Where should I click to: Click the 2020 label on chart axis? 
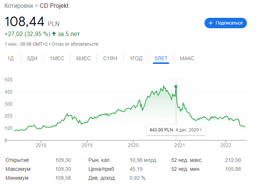133,145
